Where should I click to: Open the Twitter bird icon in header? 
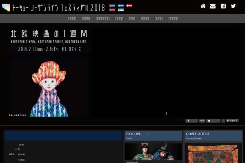(x=233, y=6)
